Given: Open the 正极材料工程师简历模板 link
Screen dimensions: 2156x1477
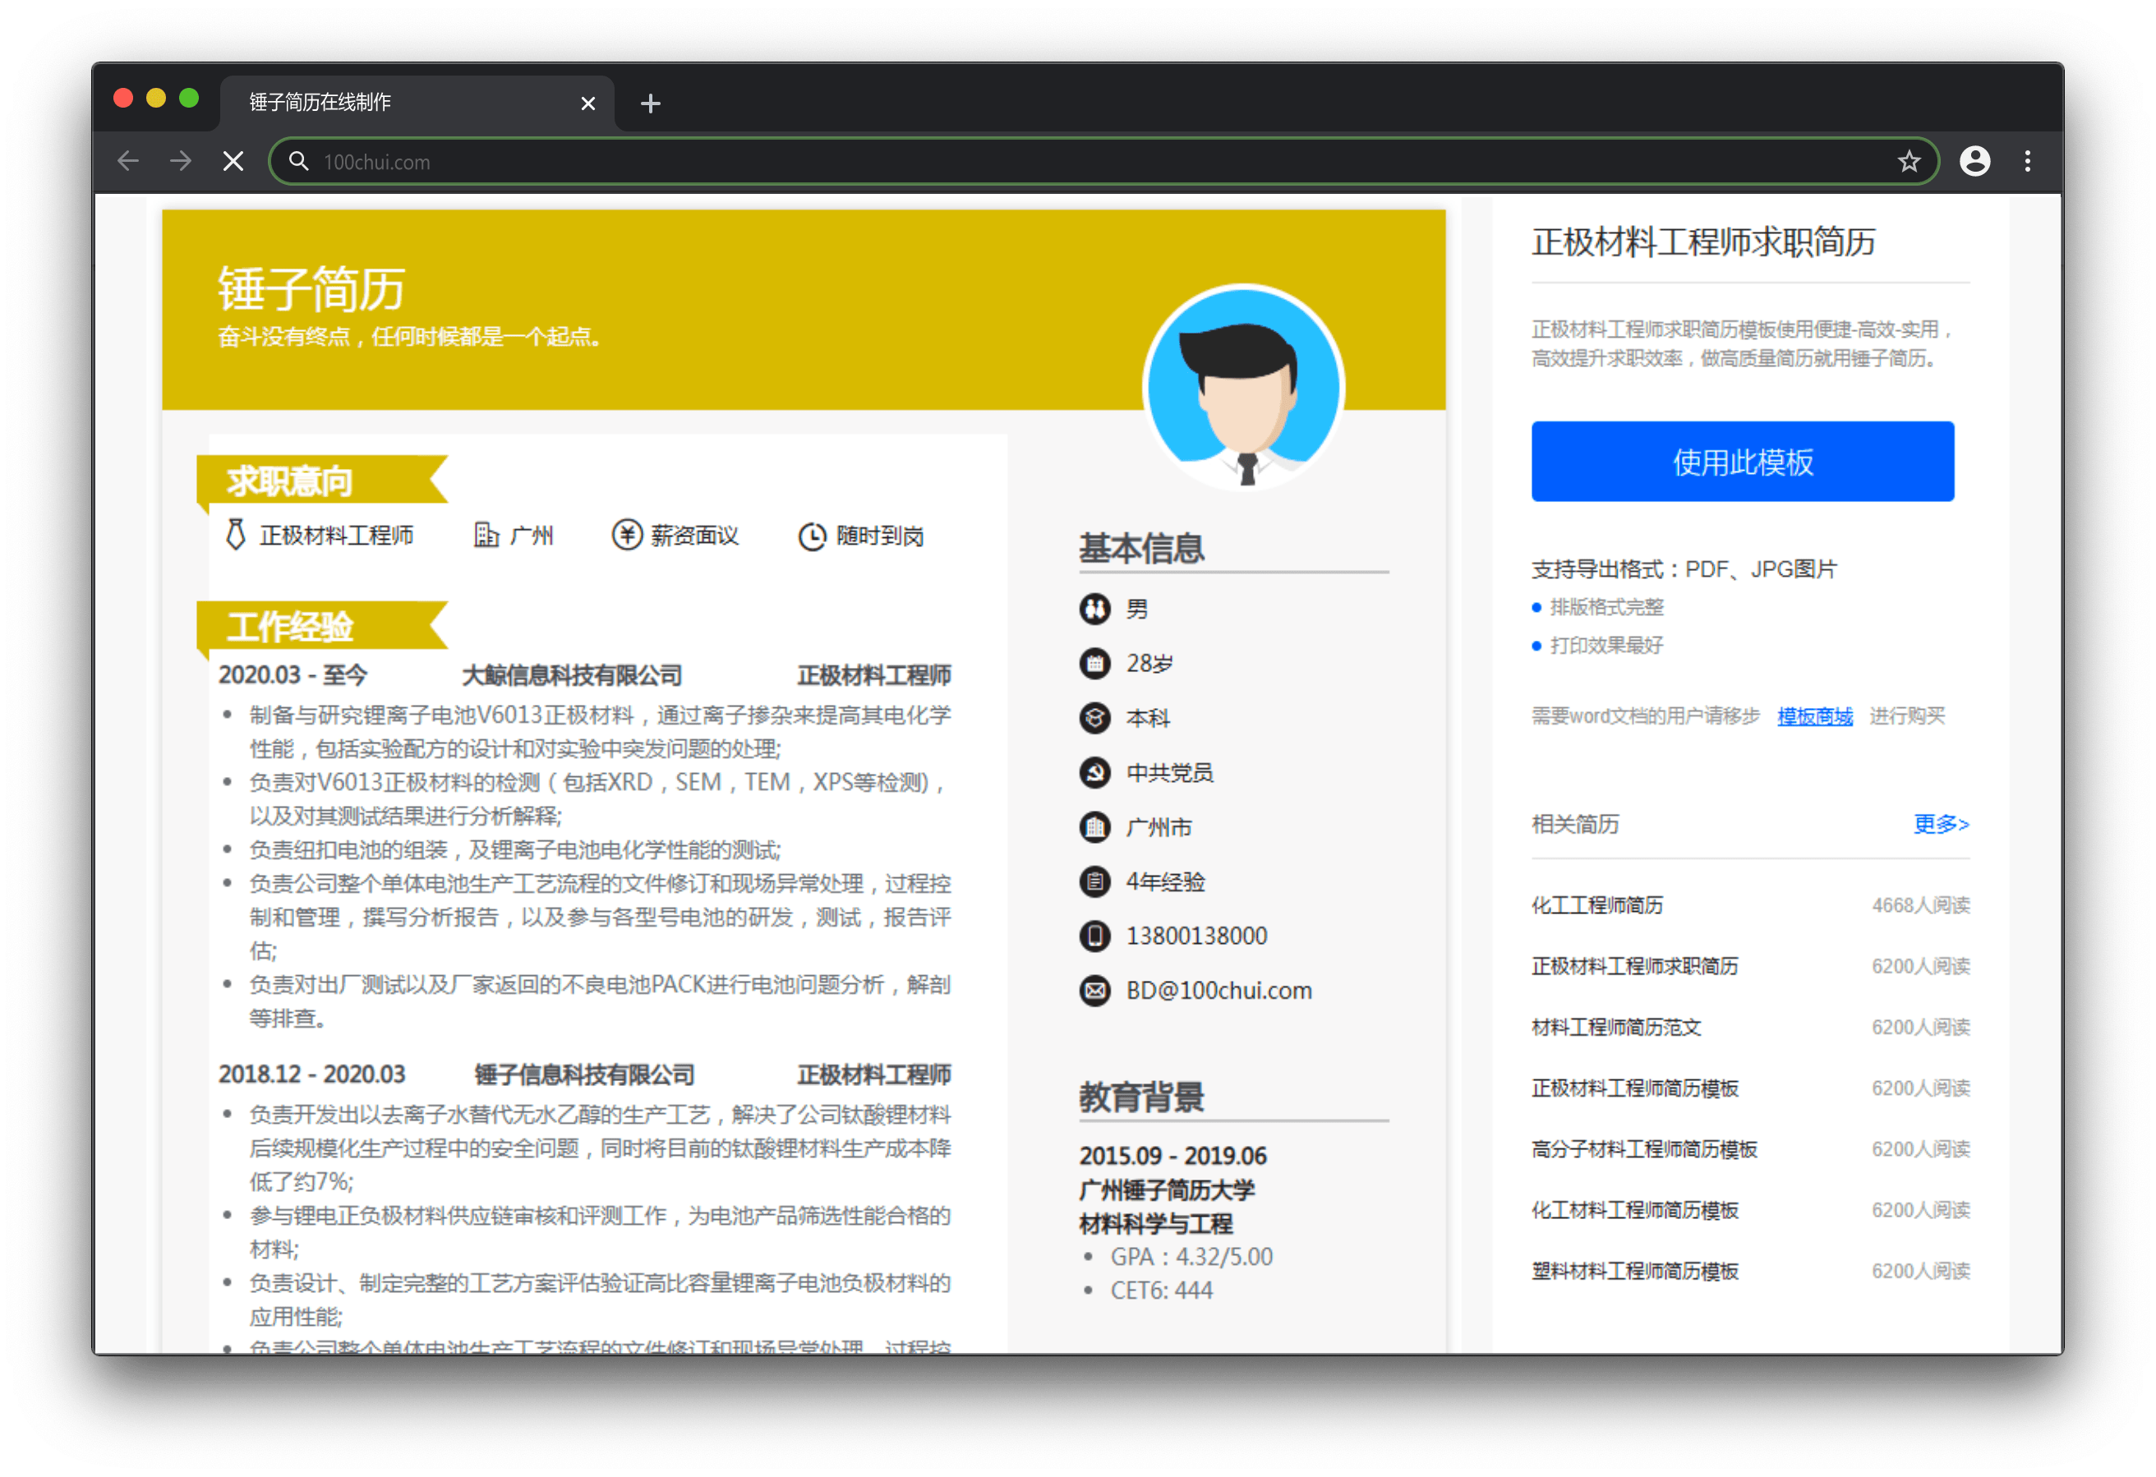Looking at the screenshot, I should pyautogui.click(x=1634, y=1088).
